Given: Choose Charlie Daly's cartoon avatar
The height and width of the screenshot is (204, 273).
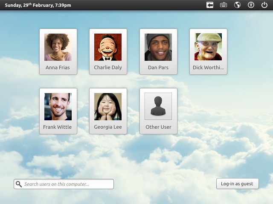Looking at the screenshot, I should (108, 47).
